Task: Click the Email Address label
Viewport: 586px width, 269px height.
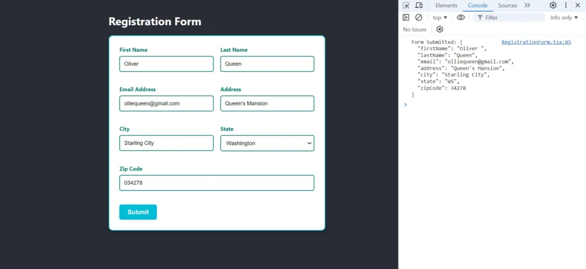Action: (137, 89)
